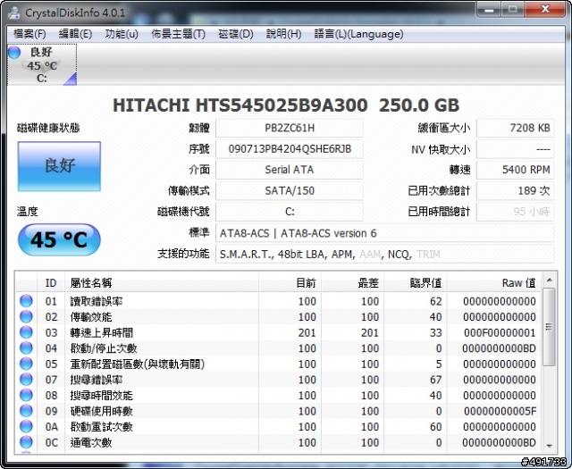This screenshot has width=572, height=469.
Task: Open the 磁碟(D) menu
Action: click(236, 34)
